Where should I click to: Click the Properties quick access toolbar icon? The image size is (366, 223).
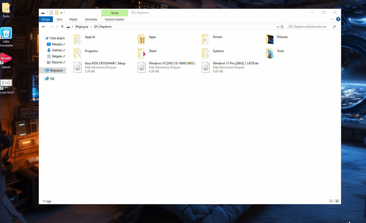(x=51, y=13)
